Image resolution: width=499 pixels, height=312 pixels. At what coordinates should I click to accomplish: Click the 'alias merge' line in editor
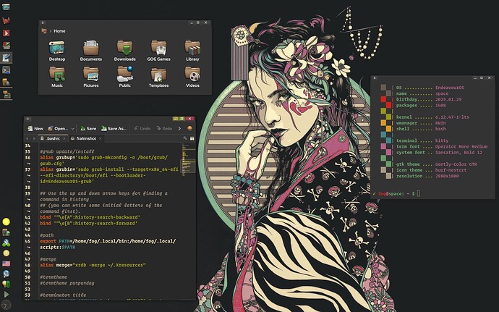(x=93, y=265)
